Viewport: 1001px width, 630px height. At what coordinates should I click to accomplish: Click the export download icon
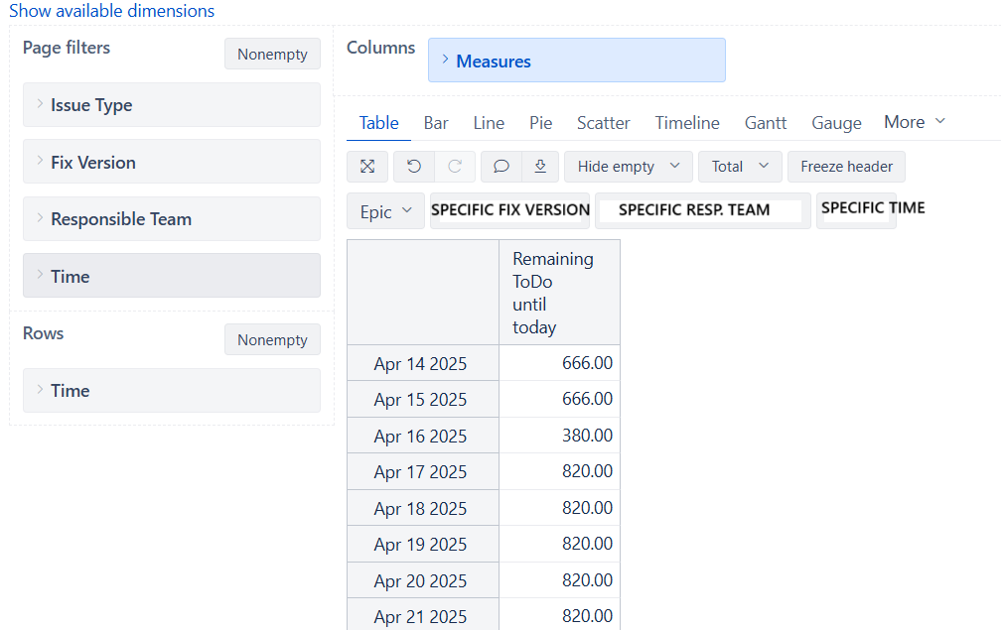540,167
